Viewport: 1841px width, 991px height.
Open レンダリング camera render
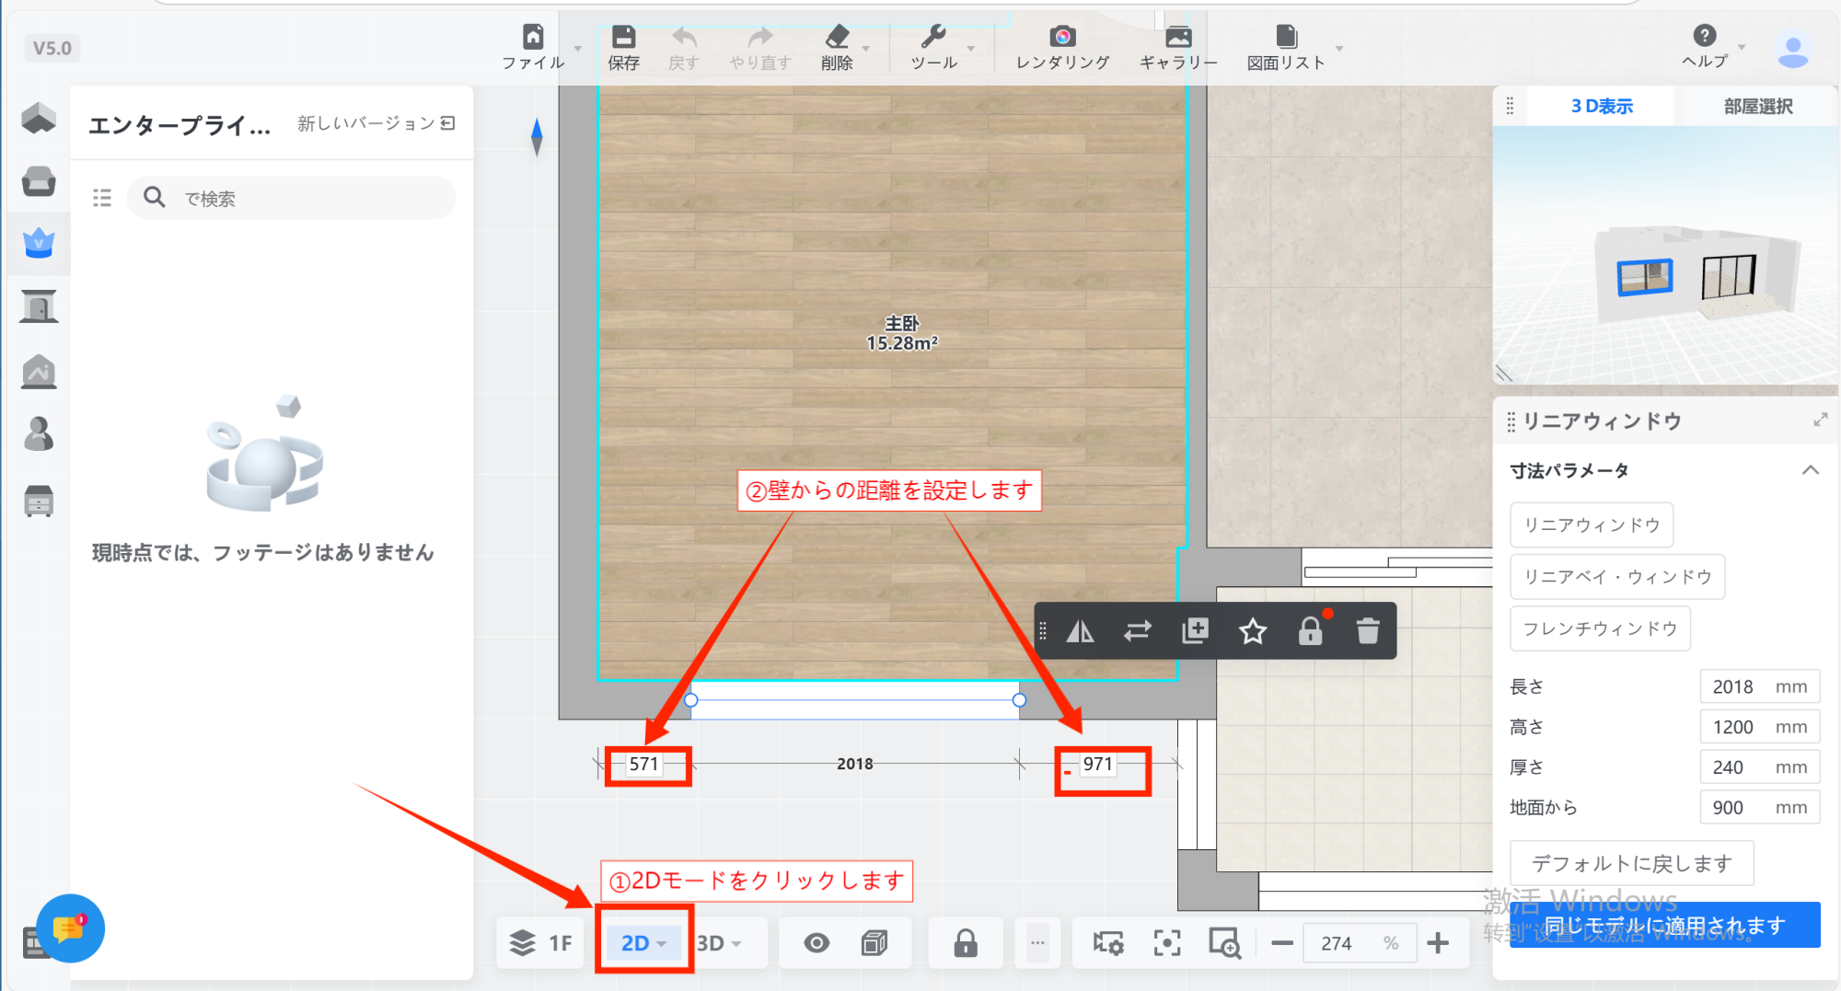click(x=1062, y=47)
